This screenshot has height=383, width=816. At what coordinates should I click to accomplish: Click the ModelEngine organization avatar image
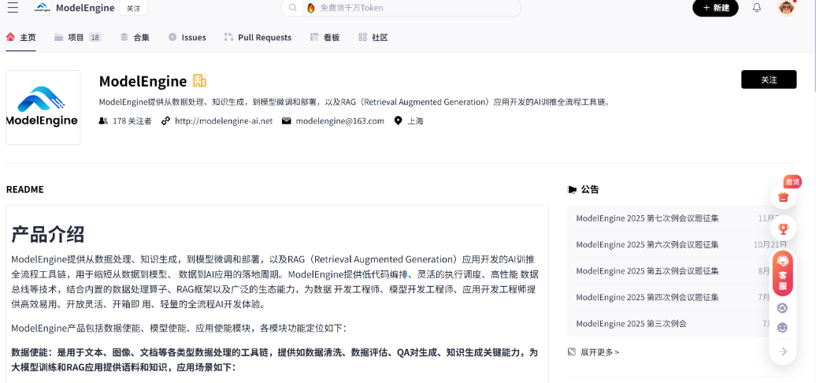[43, 107]
